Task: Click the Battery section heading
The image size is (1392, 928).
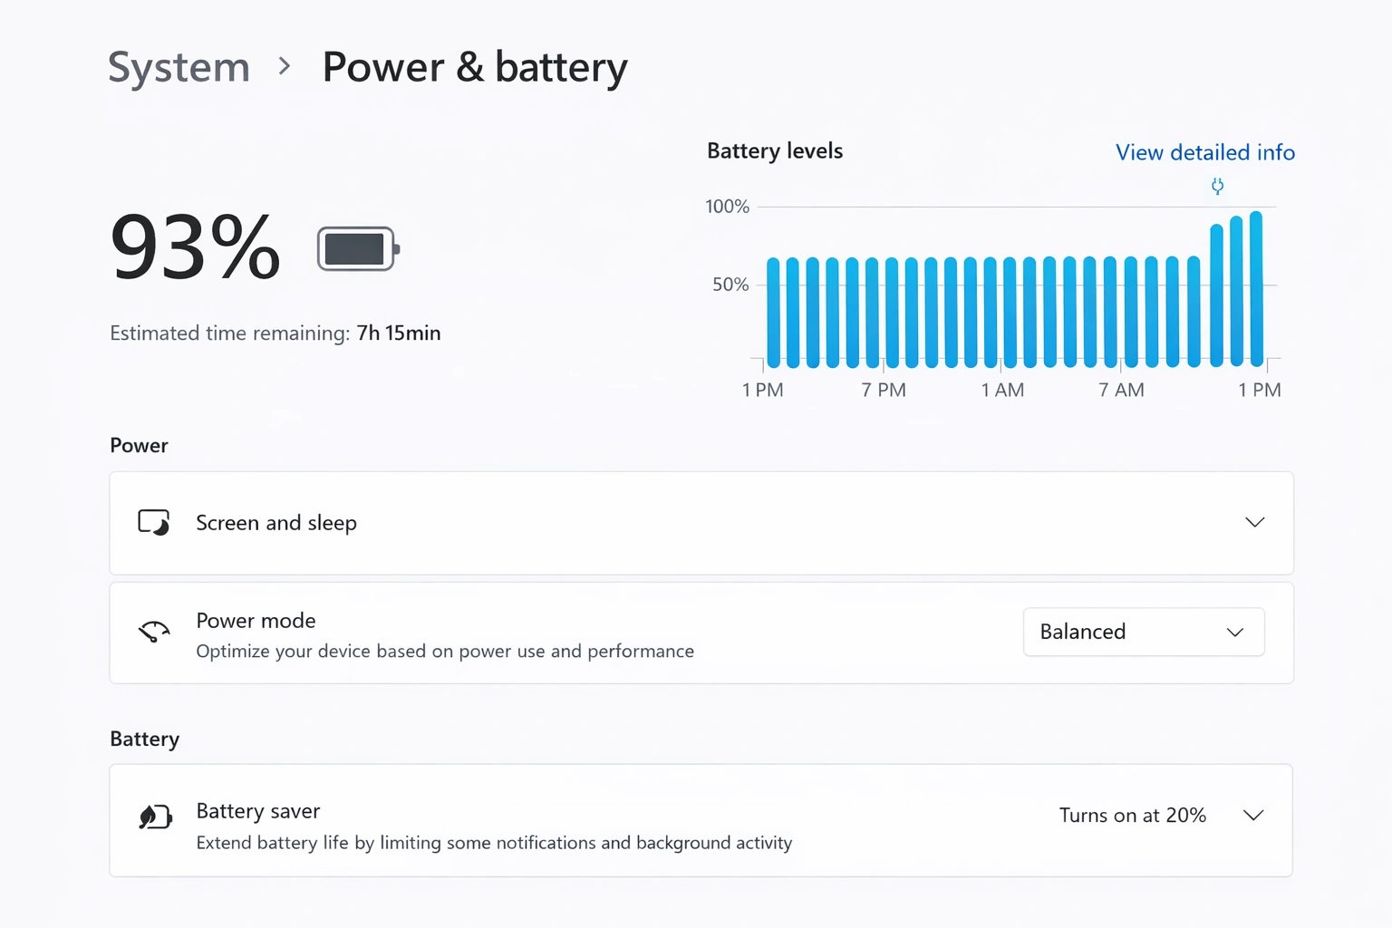Action: point(144,739)
